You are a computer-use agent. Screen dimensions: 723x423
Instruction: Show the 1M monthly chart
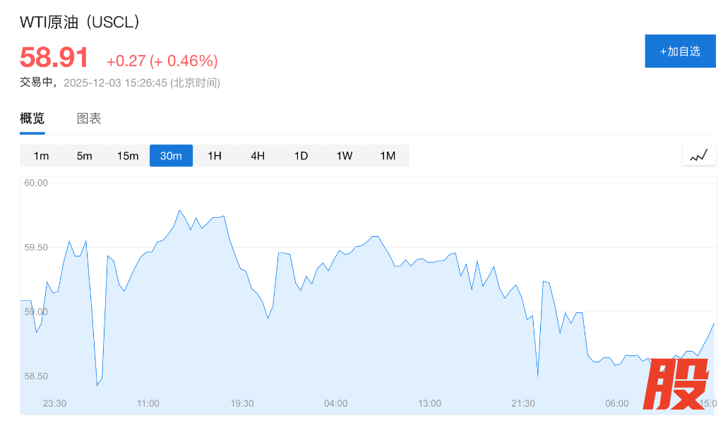[x=388, y=156]
